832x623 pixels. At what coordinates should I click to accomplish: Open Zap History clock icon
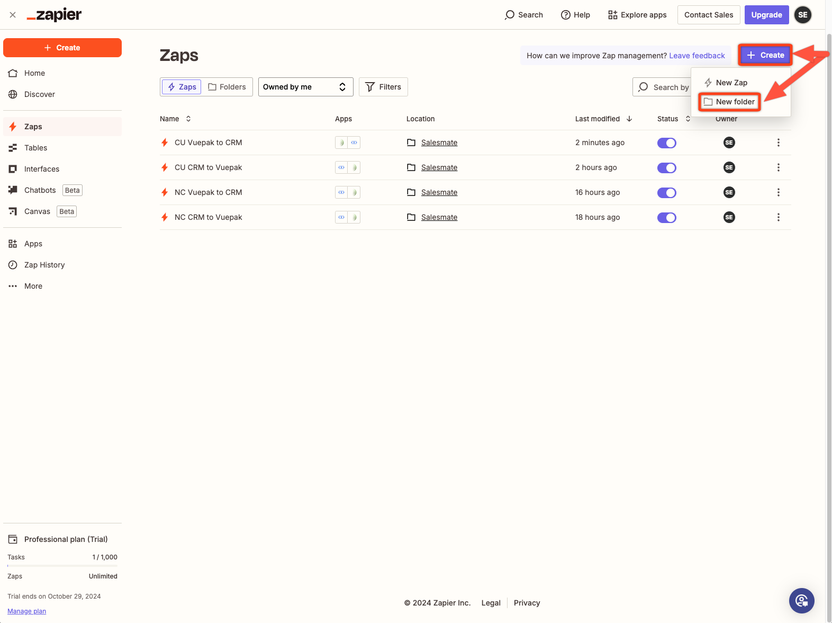[x=13, y=265]
